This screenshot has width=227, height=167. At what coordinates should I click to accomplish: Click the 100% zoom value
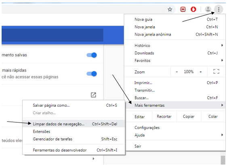click(x=189, y=72)
